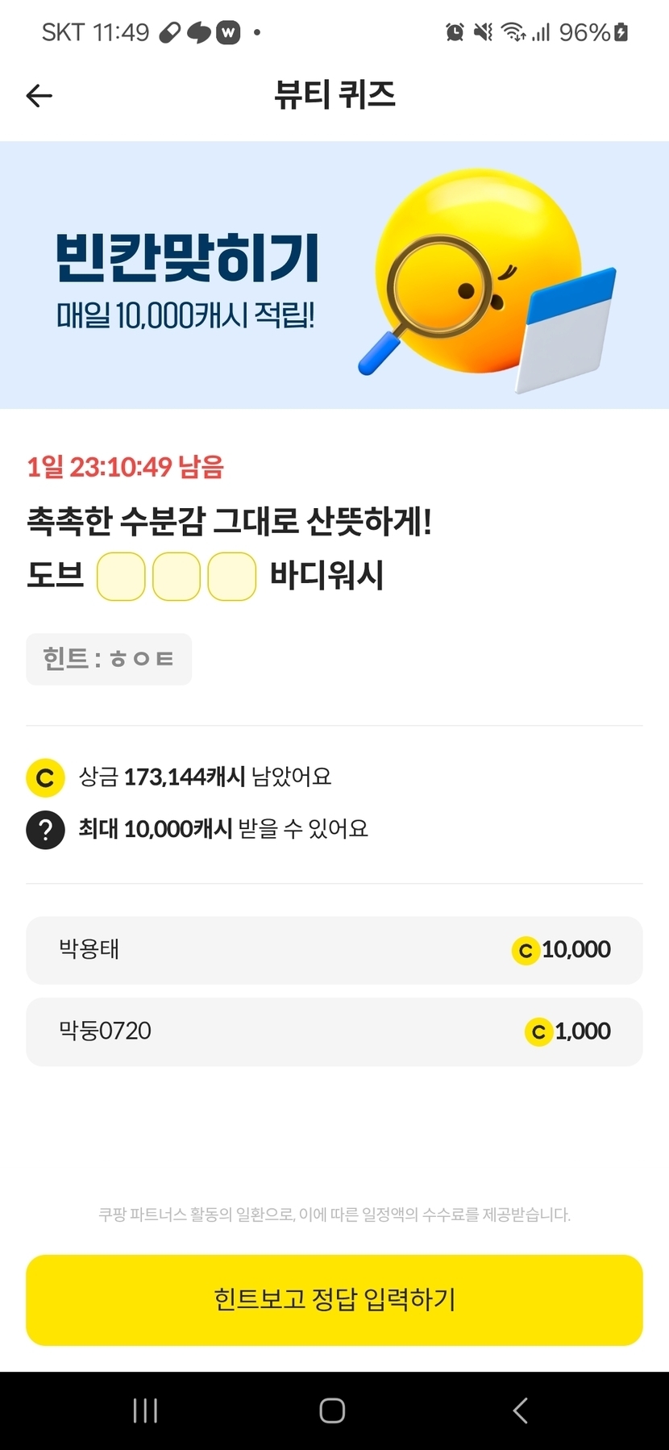Open the 박용태 winner row
The image size is (669, 1450).
(x=334, y=950)
